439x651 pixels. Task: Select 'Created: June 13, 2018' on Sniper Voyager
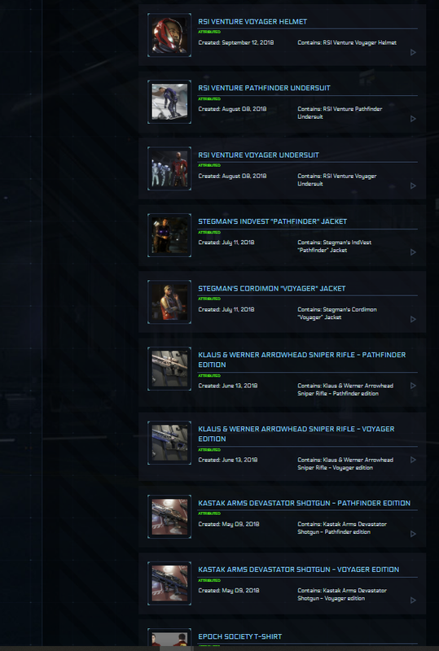click(x=228, y=460)
